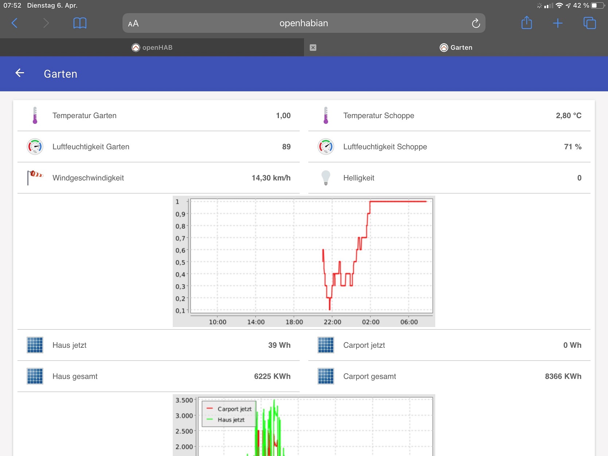
Task: Tap the openhabian address field
Action: pyautogui.click(x=304, y=23)
